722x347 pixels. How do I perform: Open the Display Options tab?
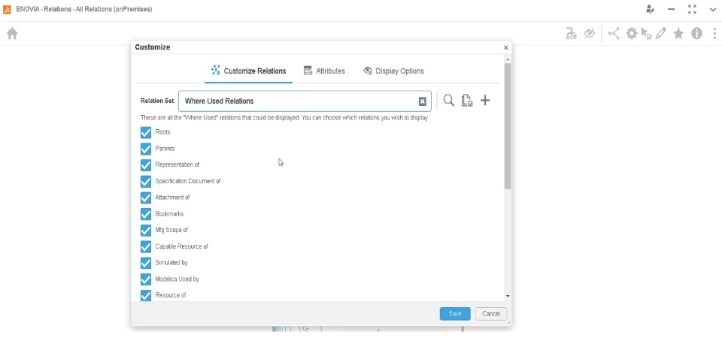[393, 71]
